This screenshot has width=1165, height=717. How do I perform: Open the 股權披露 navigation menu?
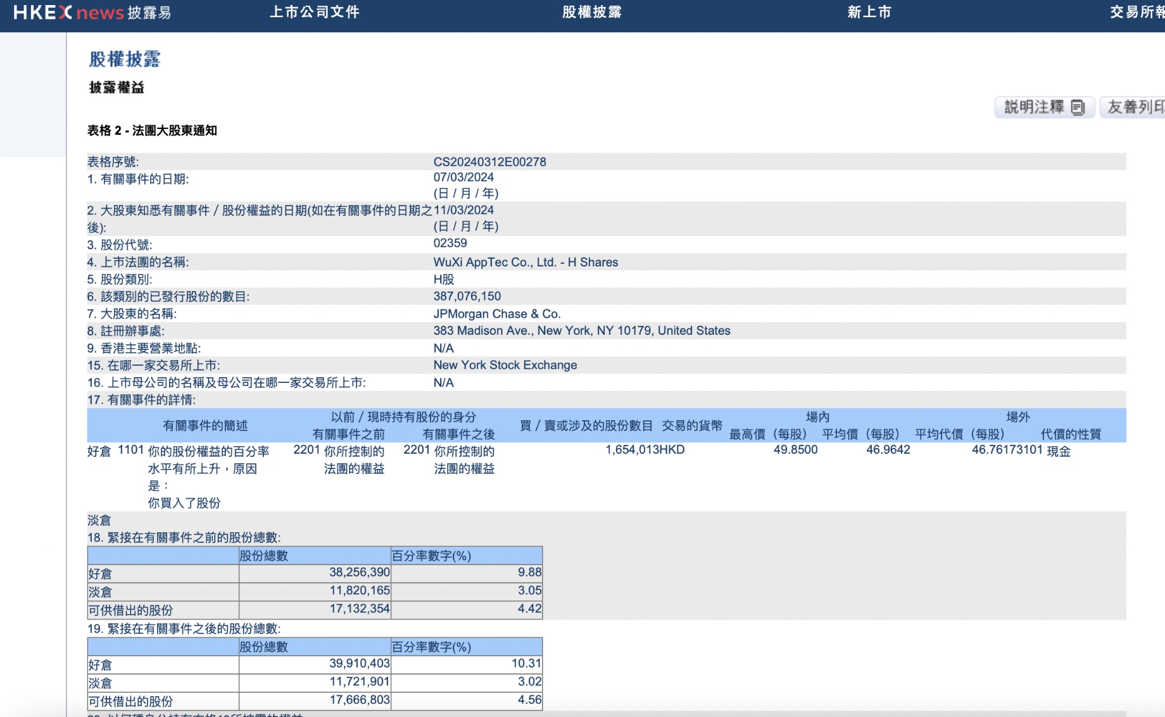(592, 13)
